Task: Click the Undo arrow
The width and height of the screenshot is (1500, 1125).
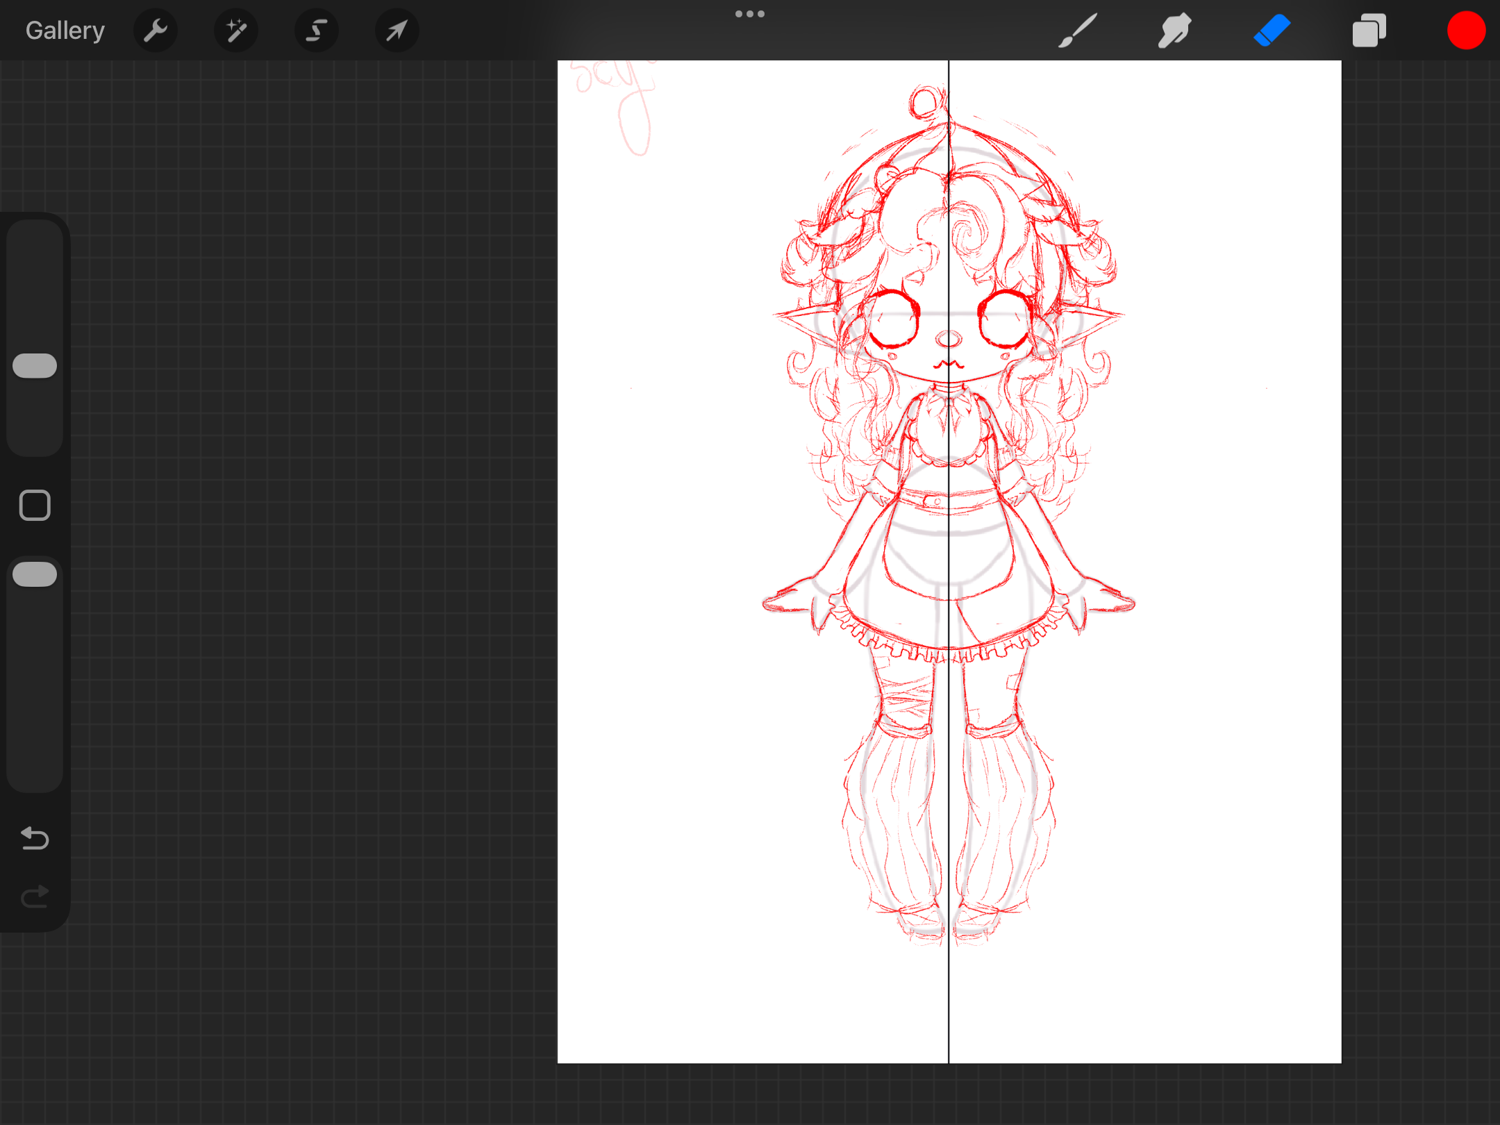Action: coord(35,838)
